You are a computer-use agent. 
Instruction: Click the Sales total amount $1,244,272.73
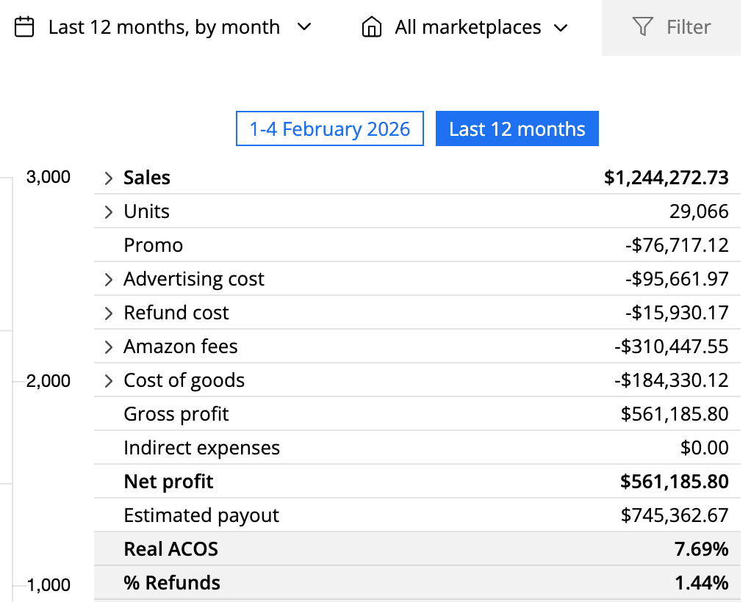tap(666, 178)
